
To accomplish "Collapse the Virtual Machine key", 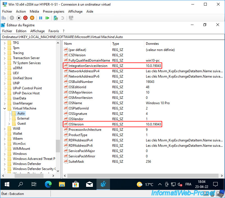I will click(4, 108).
